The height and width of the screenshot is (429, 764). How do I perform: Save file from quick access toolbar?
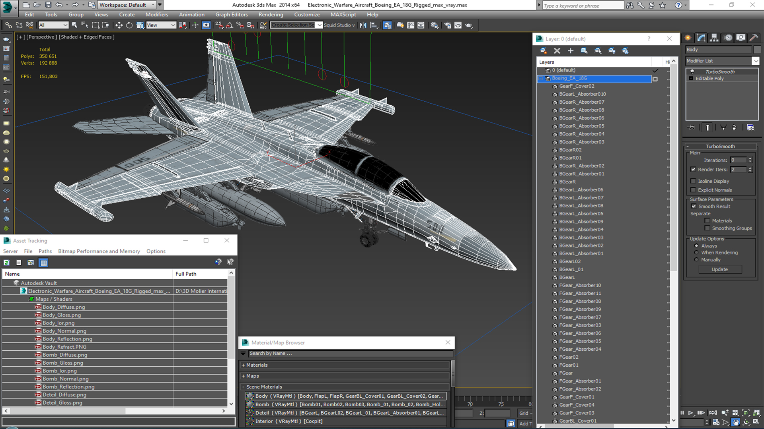point(48,5)
